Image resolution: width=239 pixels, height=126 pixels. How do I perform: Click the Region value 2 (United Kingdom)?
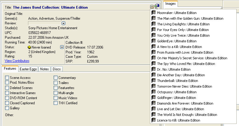[42, 52]
